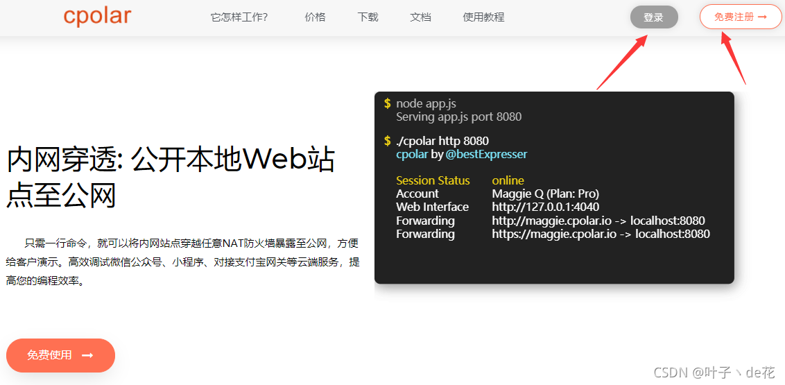The height and width of the screenshot is (385, 785).
Task: Click the http://127.0.0.1:4040 web interface address
Action: pos(545,207)
